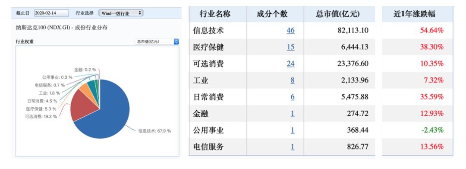Screen dimensions: 466x169
Task: Click the 金融: 0.2 % pie label
Action: (x=85, y=70)
